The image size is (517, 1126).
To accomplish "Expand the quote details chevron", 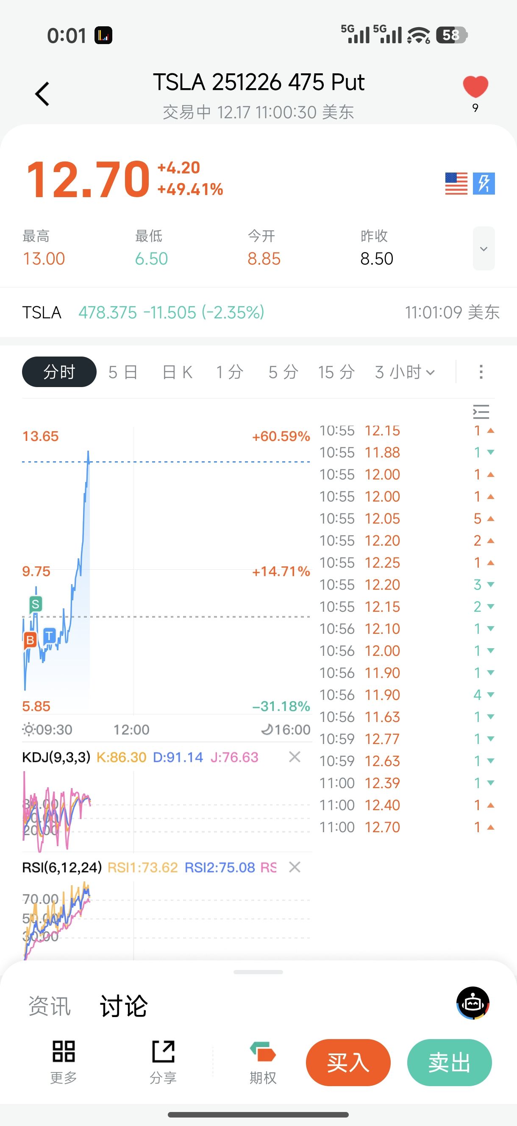I will (484, 249).
